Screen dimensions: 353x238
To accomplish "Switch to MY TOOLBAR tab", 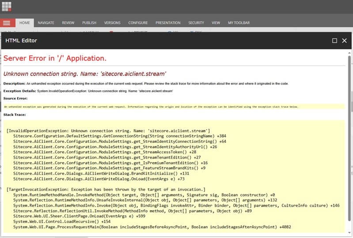I will 239,23.
